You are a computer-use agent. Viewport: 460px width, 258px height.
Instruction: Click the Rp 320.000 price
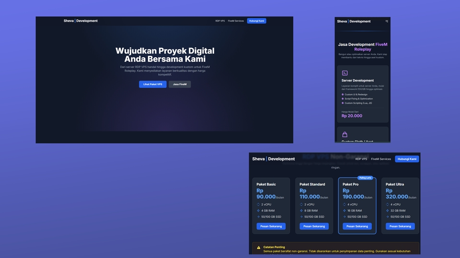coord(397,193)
